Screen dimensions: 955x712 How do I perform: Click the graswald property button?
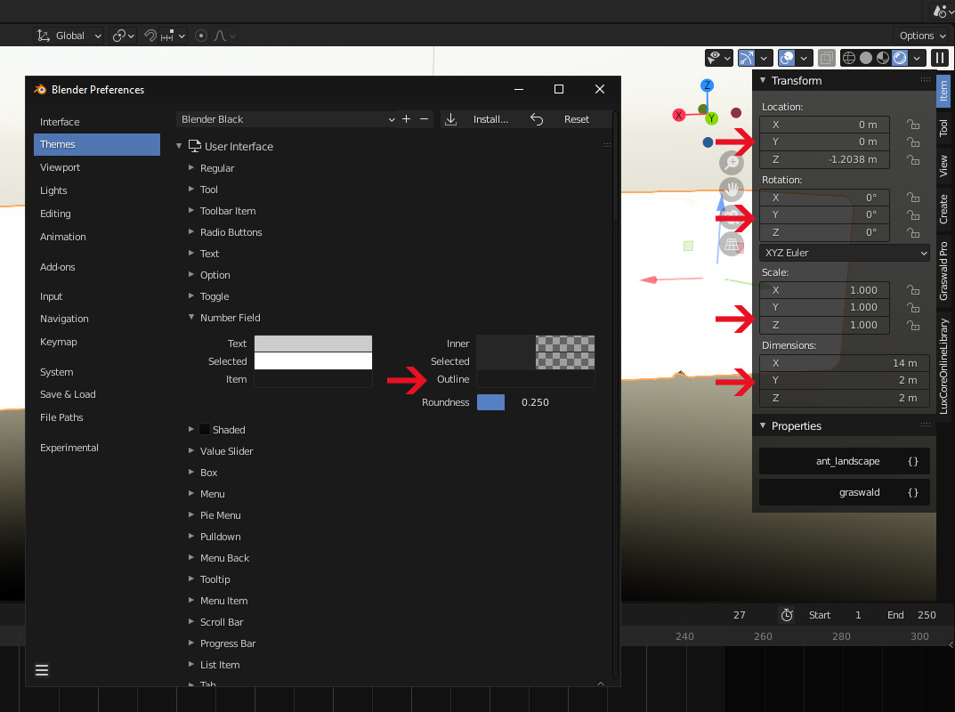click(844, 492)
